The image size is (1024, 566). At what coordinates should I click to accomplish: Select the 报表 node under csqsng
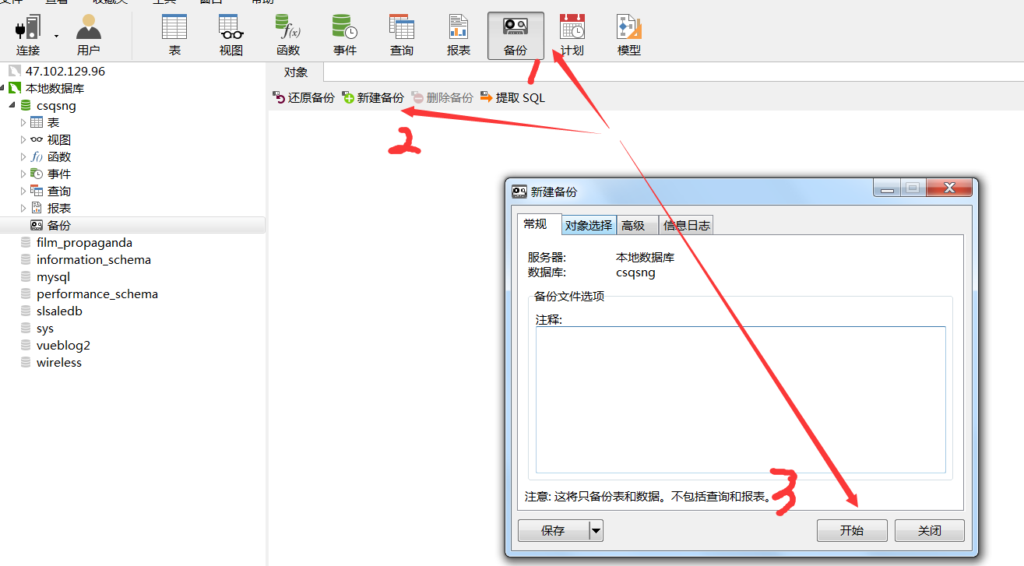(59, 208)
